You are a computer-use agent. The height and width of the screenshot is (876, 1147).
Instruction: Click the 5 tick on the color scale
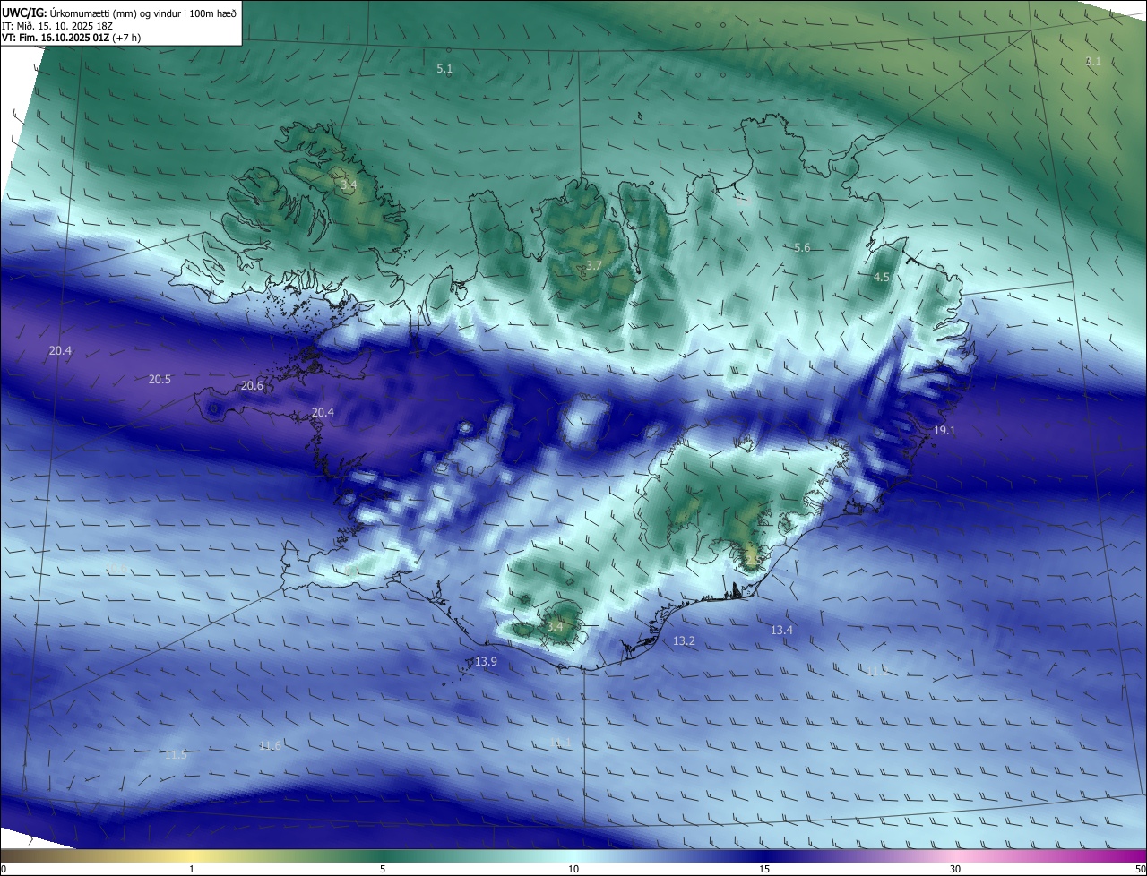383,869
